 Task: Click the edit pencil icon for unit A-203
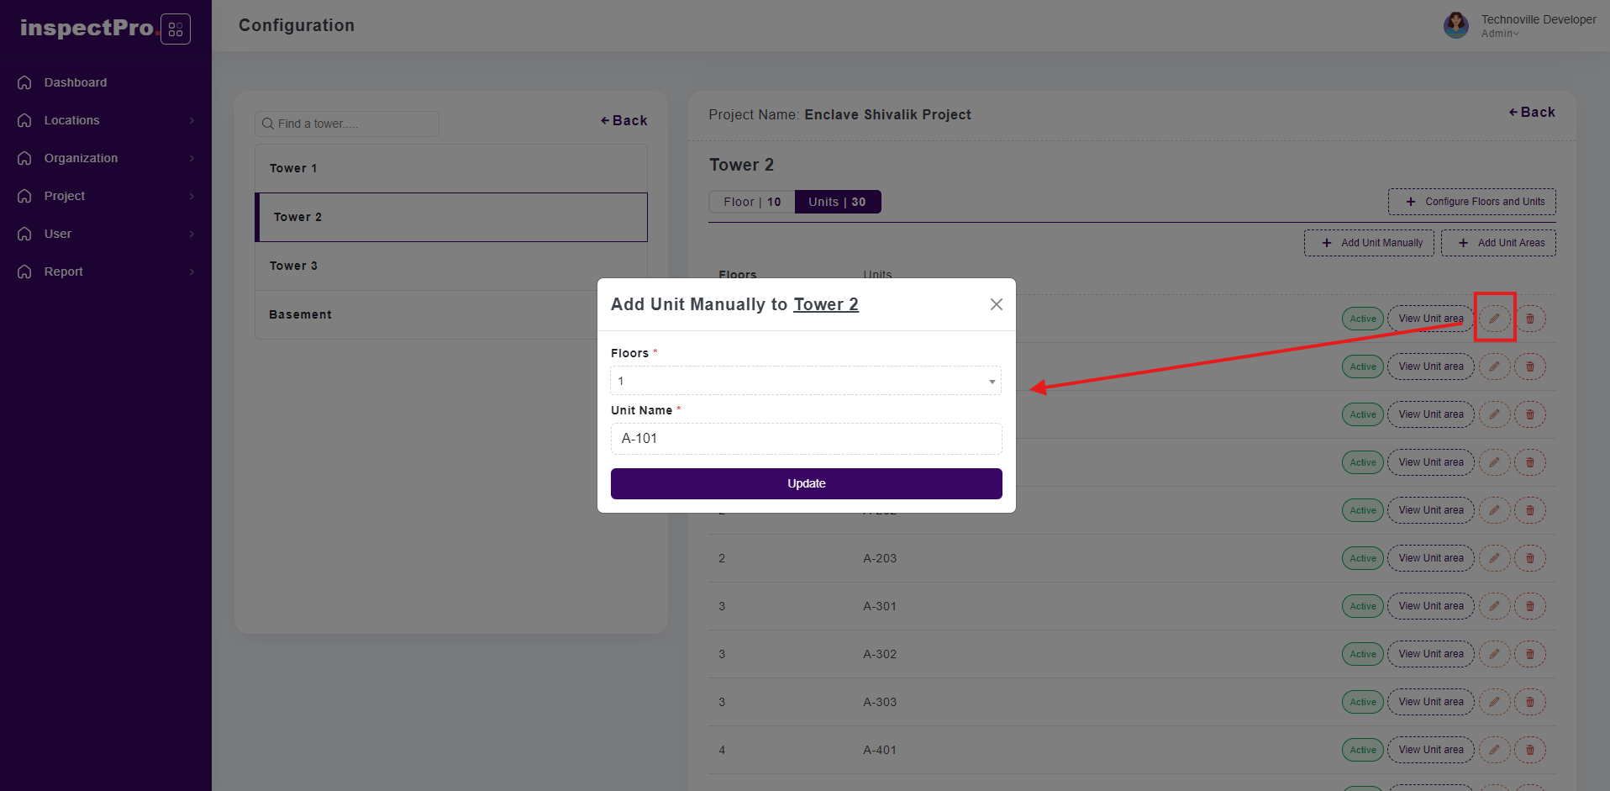1494,558
